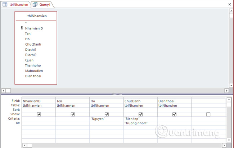This screenshot has height=148, width=234.
Task: Click upper pane scroll up arrow
Action: [x=231, y=11]
